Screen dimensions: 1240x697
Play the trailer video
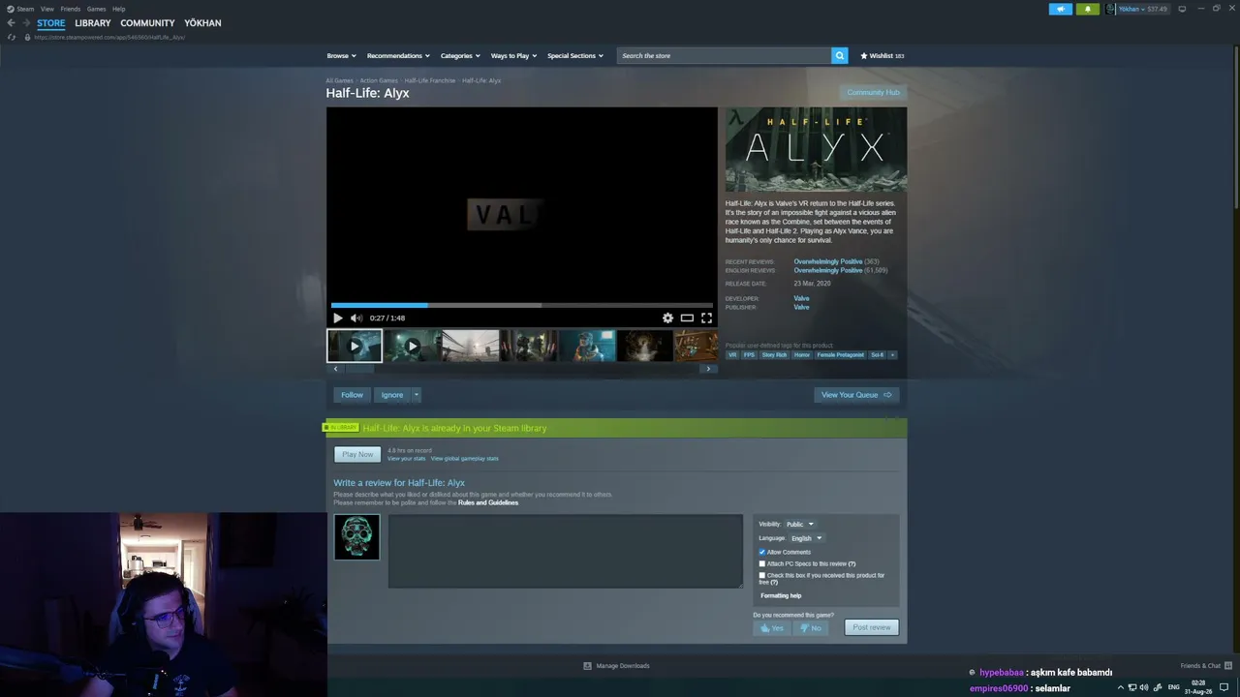pos(337,318)
